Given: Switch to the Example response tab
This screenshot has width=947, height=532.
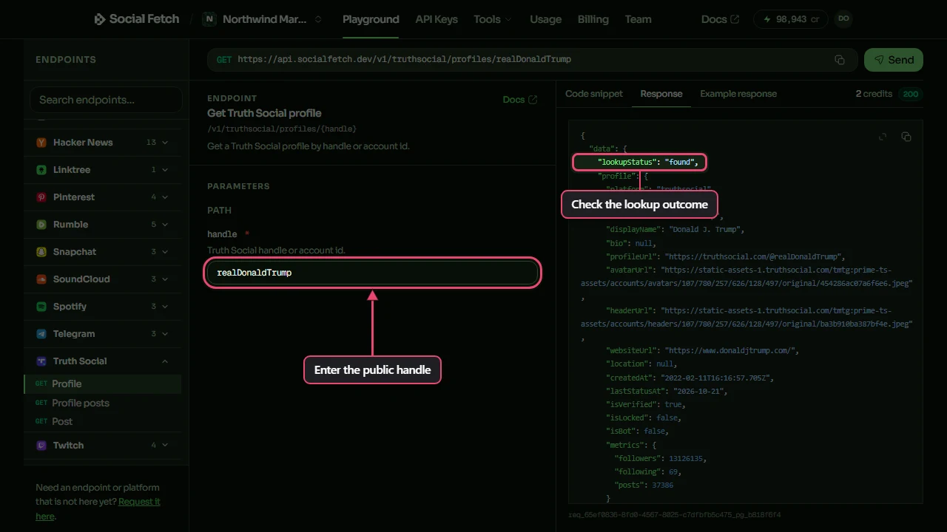Looking at the screenshot, I should point(738,94).
